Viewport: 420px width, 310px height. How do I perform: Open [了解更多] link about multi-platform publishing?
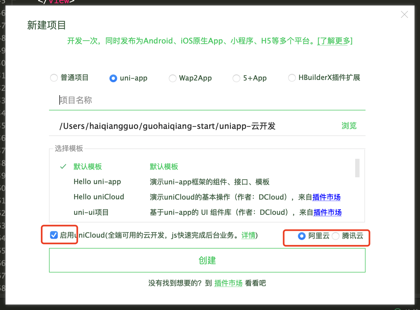point(334,41)
